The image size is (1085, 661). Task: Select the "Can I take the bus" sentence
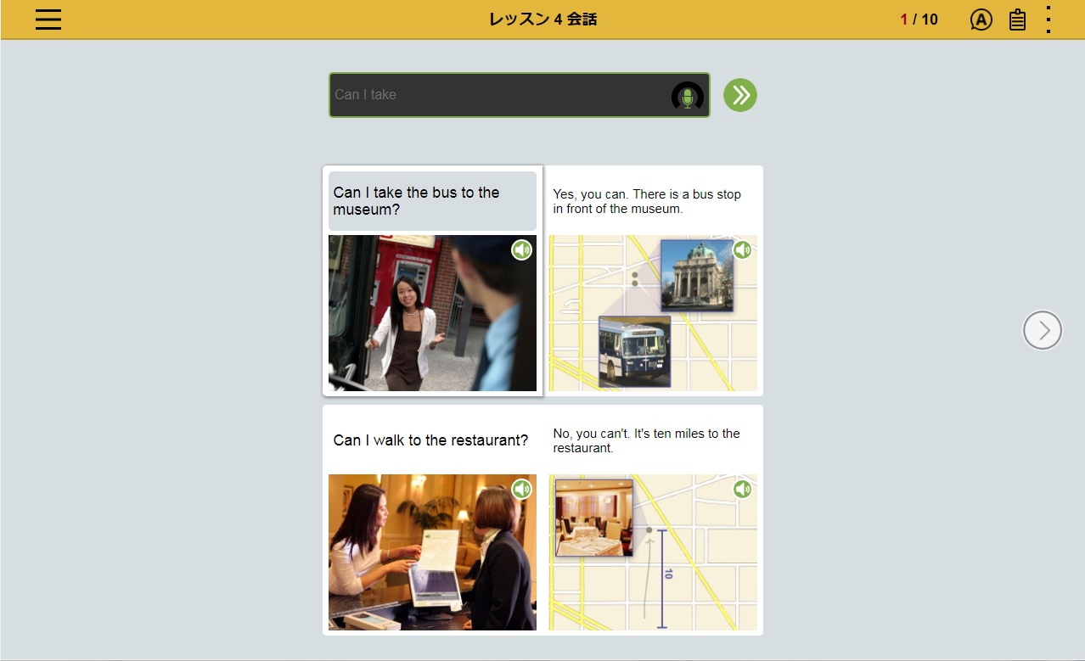pyautogui.click(x=432, y=201)
